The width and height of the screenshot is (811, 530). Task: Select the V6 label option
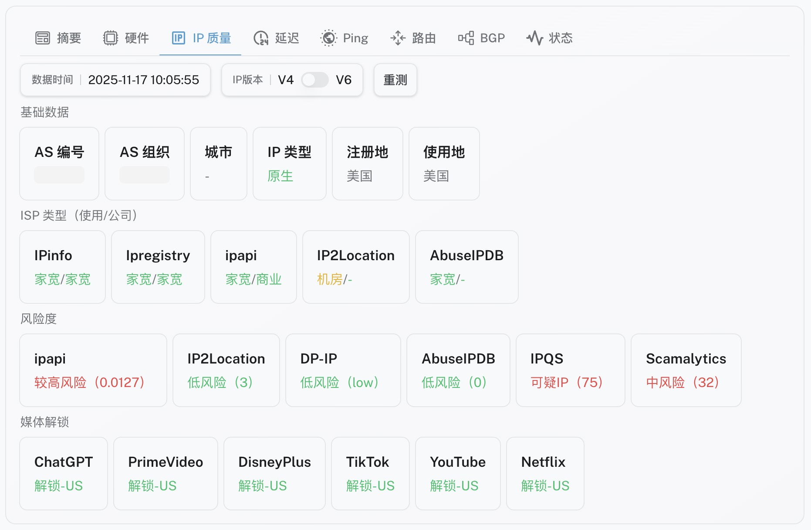[x=343, y=80]
